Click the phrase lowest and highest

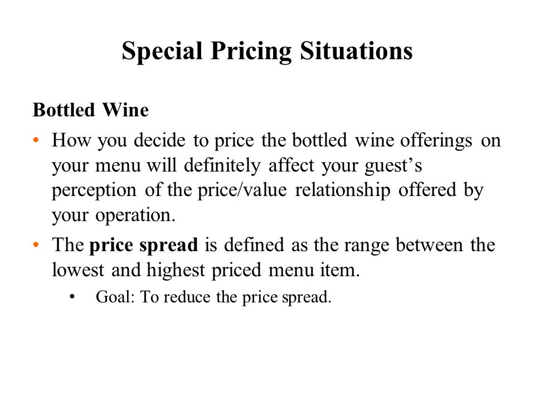(x=129, y=270)
